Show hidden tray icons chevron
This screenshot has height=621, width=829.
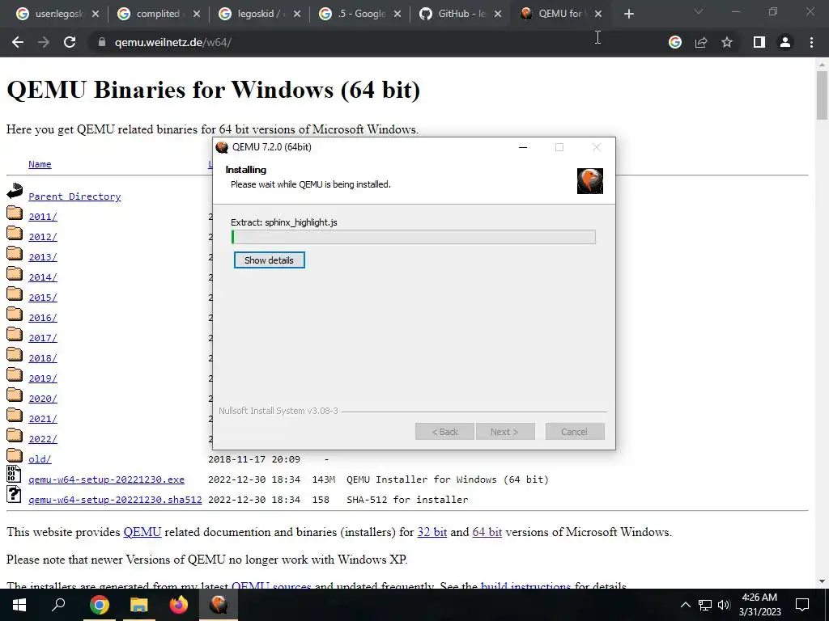(685, 605)
